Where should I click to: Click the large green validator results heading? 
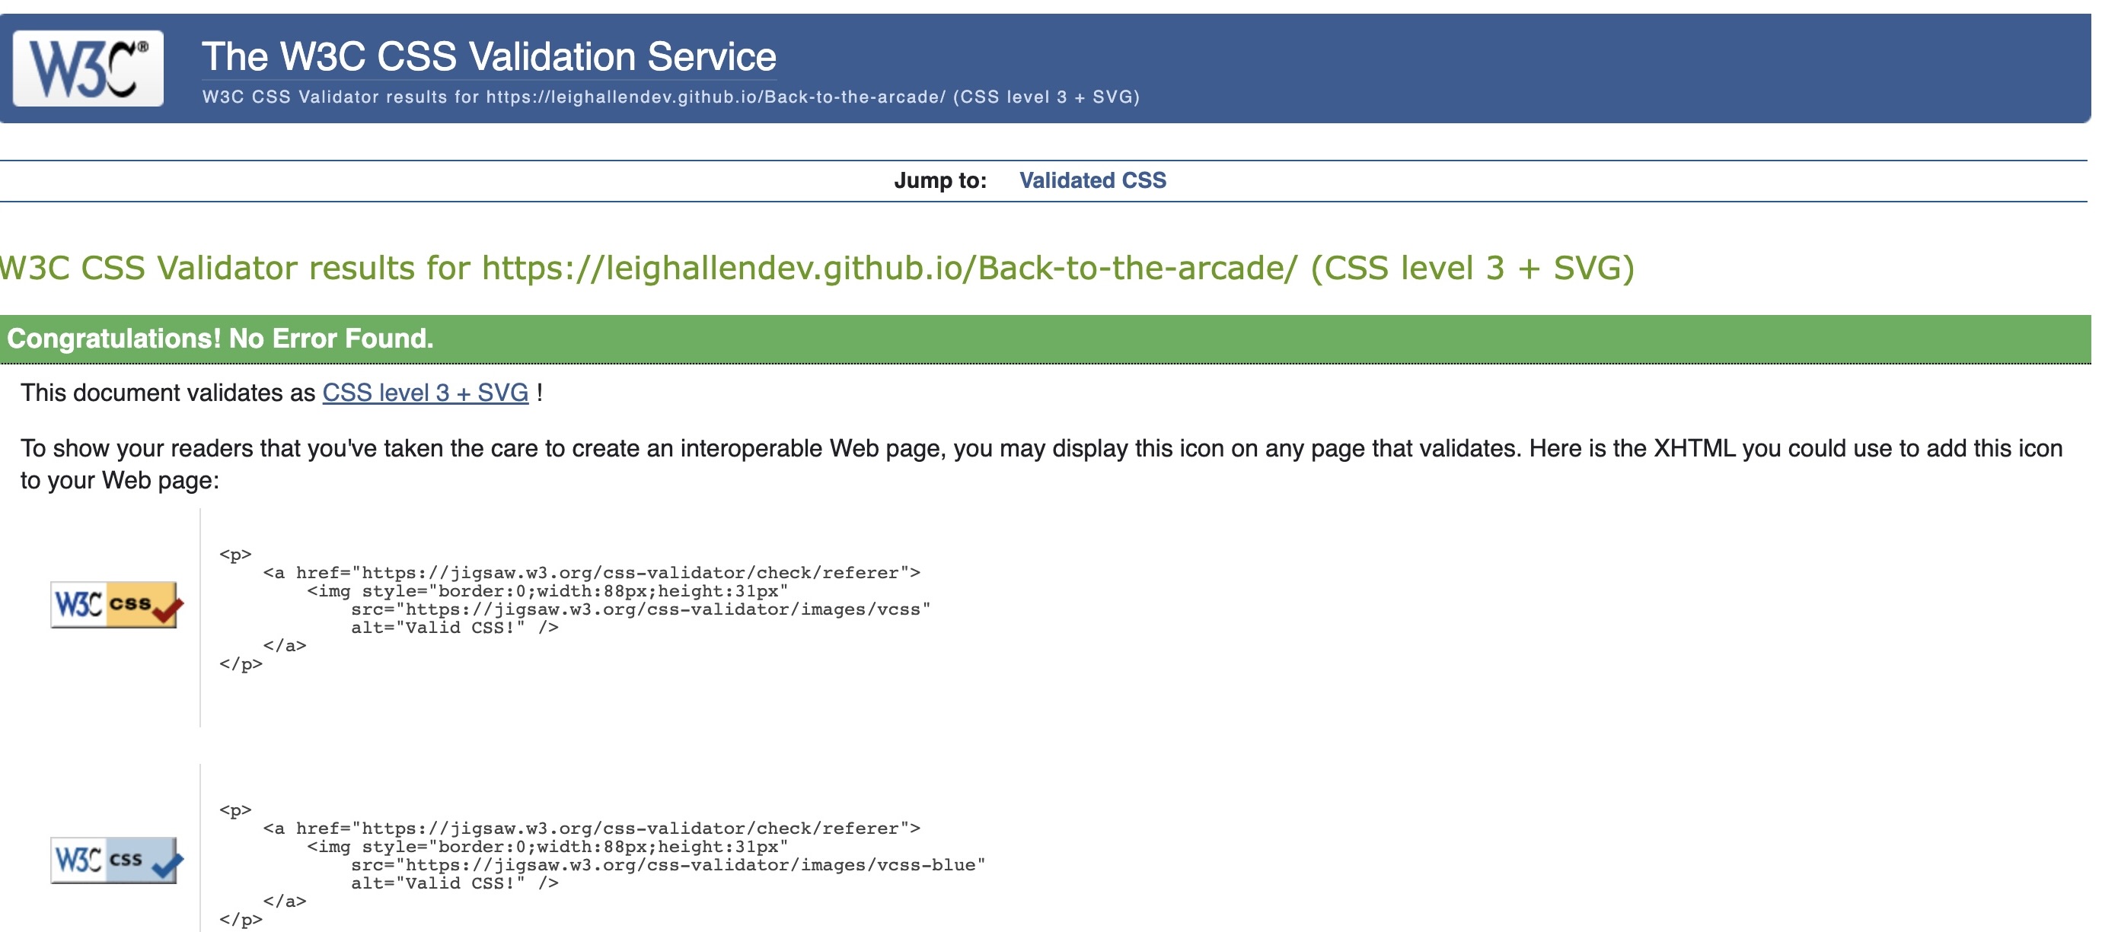[816, 269]
